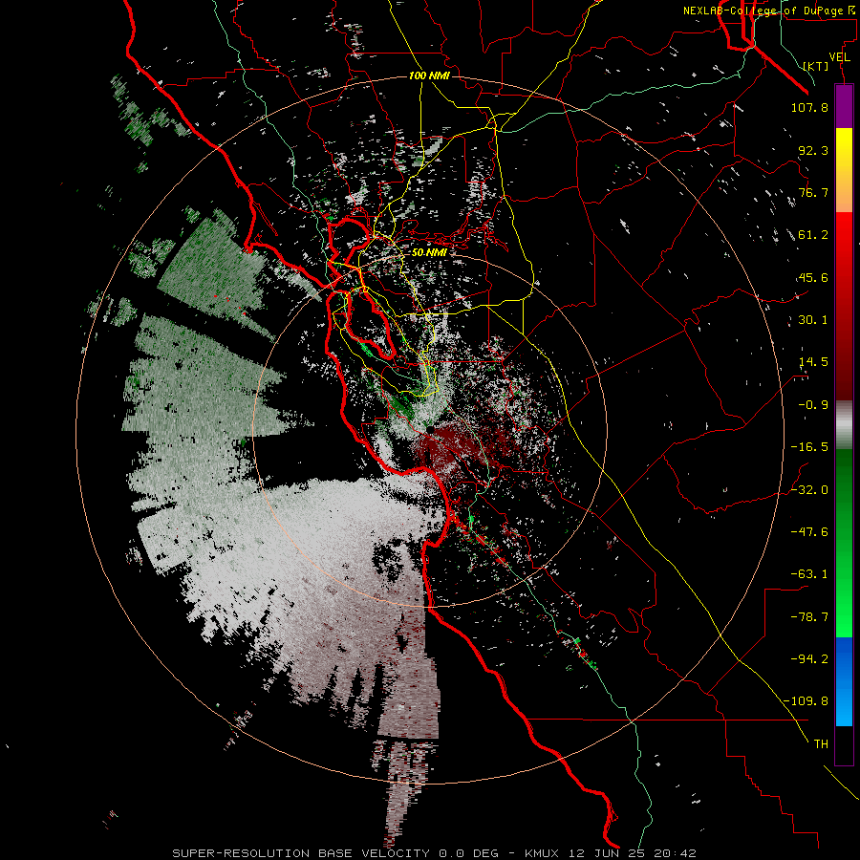This screenshot has width=860, height=860.
Task: Select the 45.6 legend value
Action: 813,277
